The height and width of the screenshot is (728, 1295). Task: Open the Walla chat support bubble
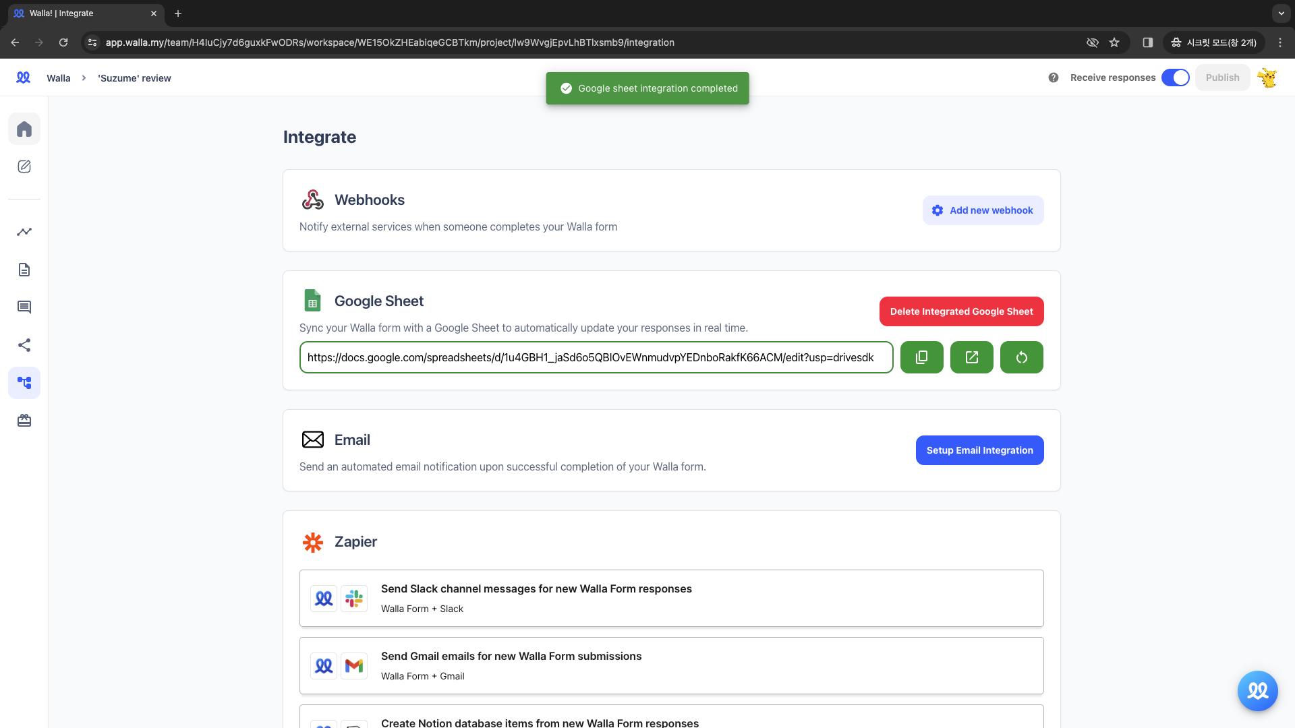[x=1258, y=691]
